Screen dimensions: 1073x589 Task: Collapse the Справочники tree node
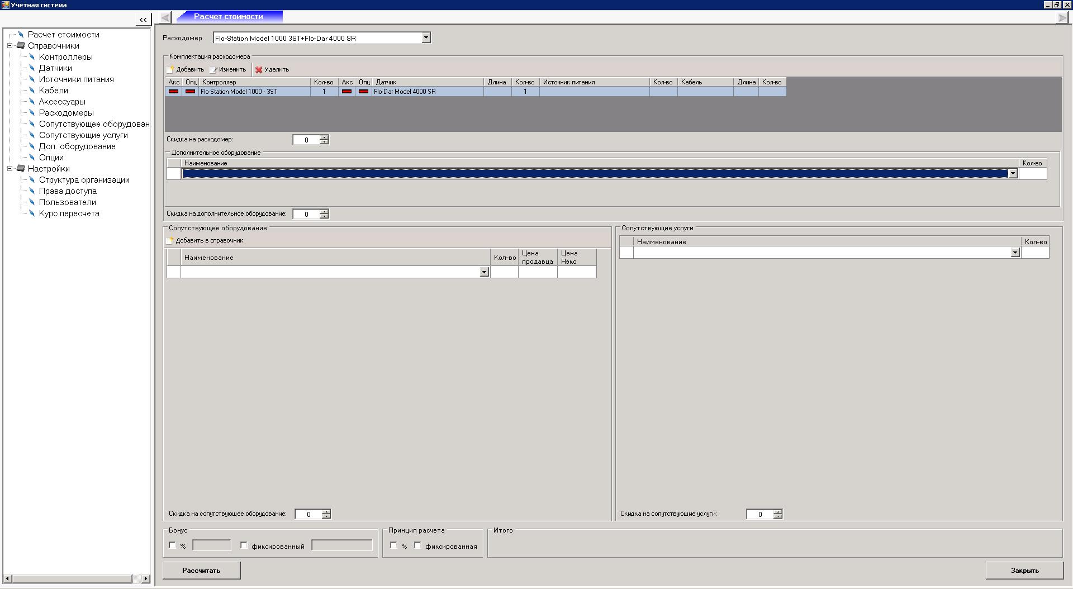pyautogui.click(x=10, y=46)
